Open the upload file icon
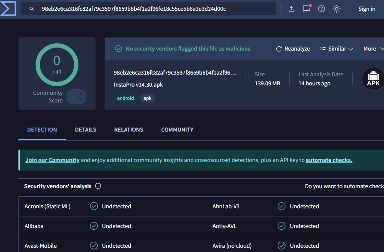Screen dimensions: 384x252 pyautogui.click(x=291, y=9)
